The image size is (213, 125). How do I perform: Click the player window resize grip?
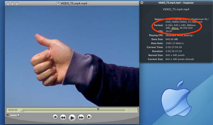coord(137,122)
